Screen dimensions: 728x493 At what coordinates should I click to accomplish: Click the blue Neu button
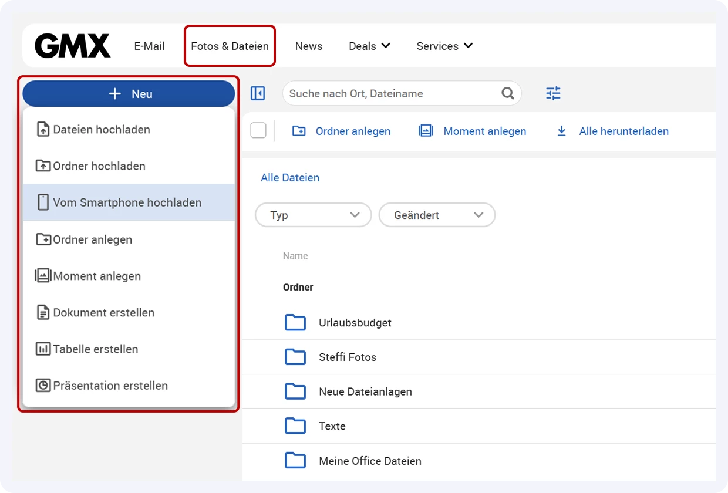[x=129, y=94]
